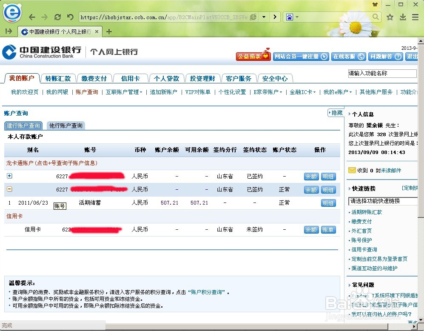Open a new tab with the plus button
The width and height of the screenshot is (424, 331).
(109, 31)
